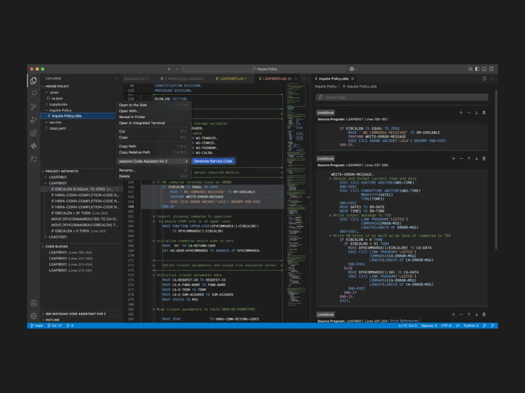The height and width of the screenshot is (393, 525).
Task: Close the LGAPBR01.cbl tab
Action: (x=296, y=78)
